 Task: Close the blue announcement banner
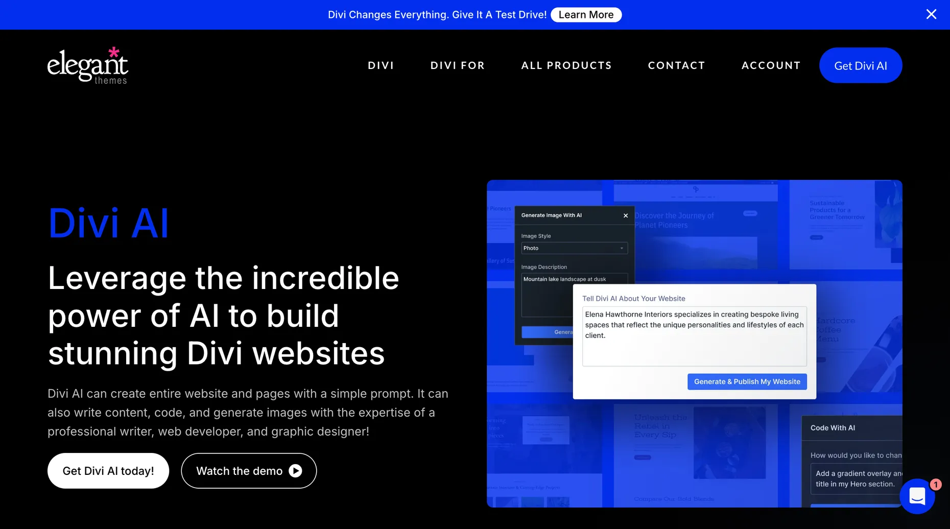pyautogui.click(x=931, y=14)
